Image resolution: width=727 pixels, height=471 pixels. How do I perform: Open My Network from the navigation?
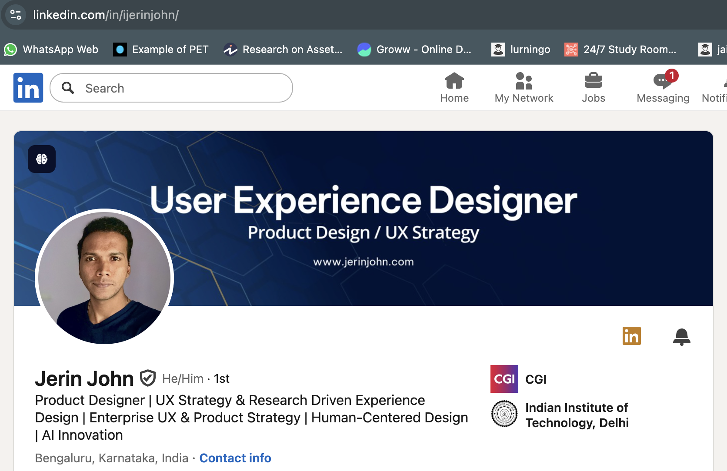[524, 82]
